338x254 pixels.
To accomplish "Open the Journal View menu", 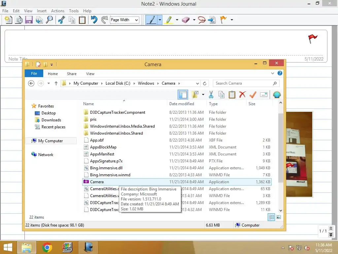I will (x=28, y=11).
